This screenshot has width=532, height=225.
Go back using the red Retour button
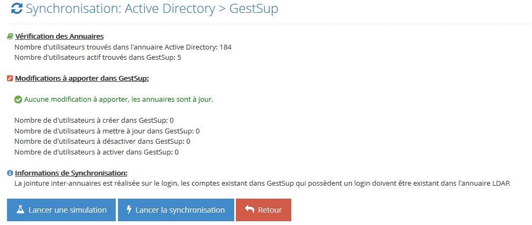click(264, 210)
